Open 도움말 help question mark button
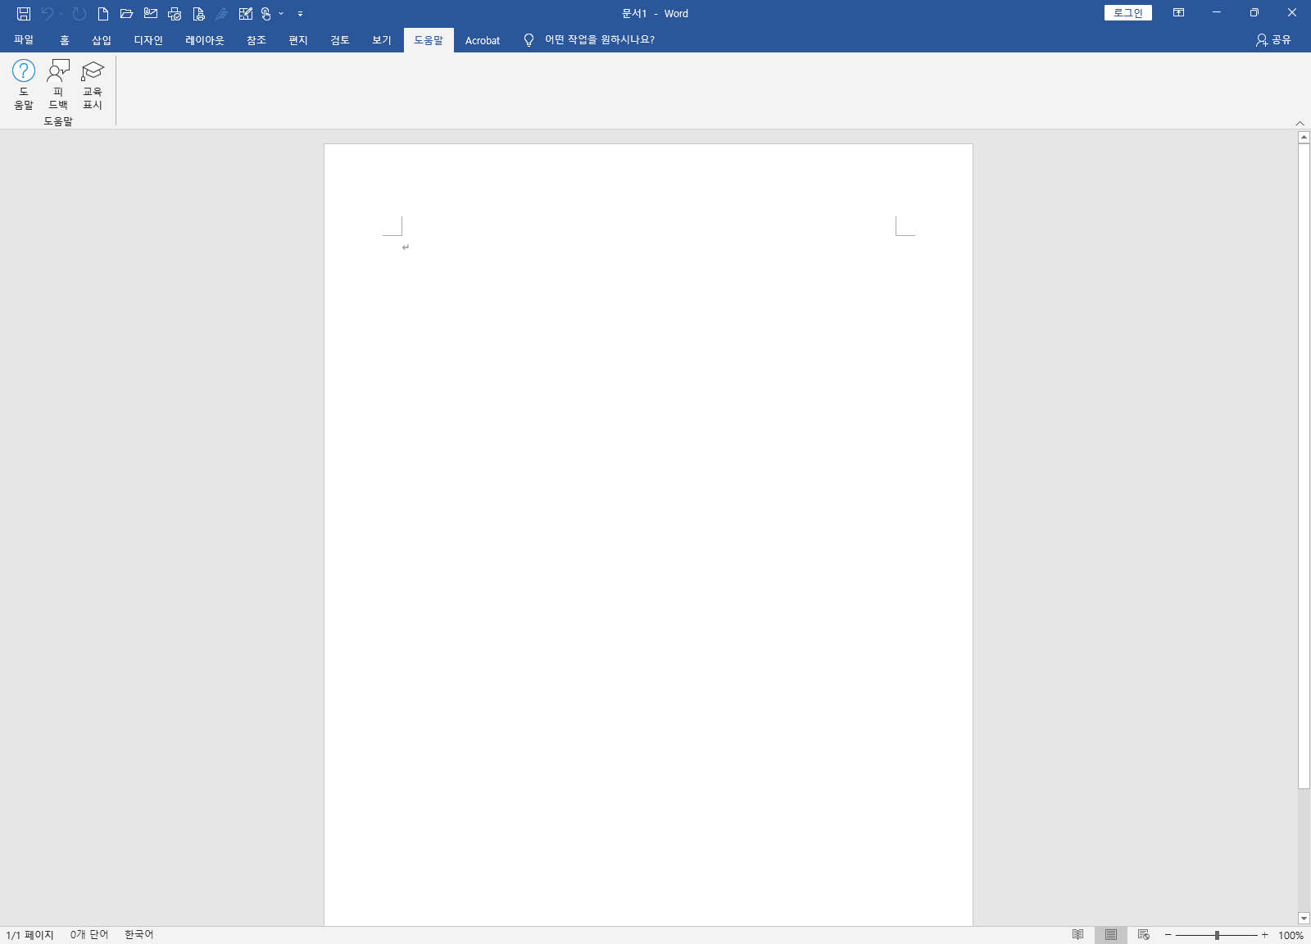Image resolution: width=1311 pixels, height=944 pixels. tap(24, 84)
